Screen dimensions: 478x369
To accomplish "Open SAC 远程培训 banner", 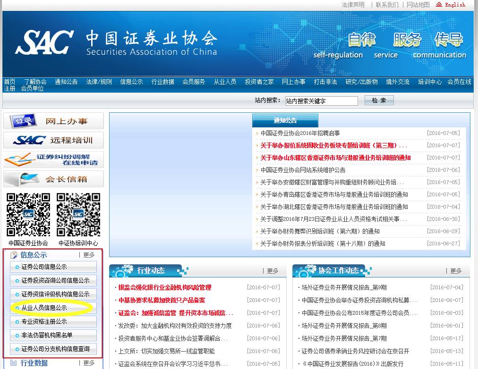I will click(53, 140).
